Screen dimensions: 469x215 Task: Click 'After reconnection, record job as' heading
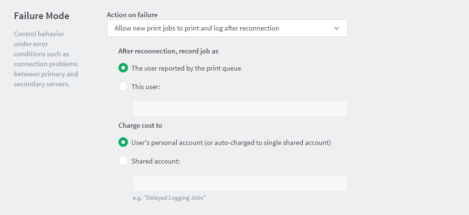point(169,51)
